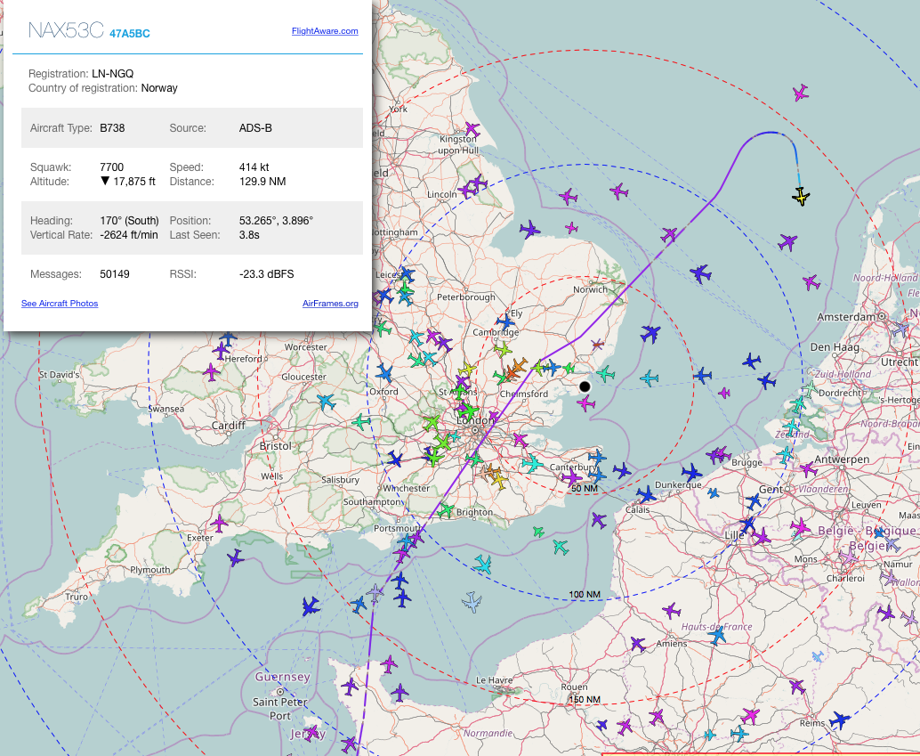
Task: Click the ICAO hex code 47A5BC
Action: pyautogui.click(x=130, y=34)
